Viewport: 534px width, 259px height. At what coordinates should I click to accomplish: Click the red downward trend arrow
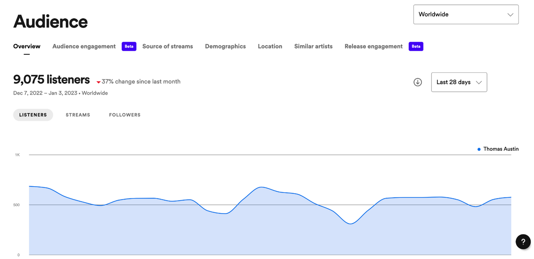[x=98, y=82]
